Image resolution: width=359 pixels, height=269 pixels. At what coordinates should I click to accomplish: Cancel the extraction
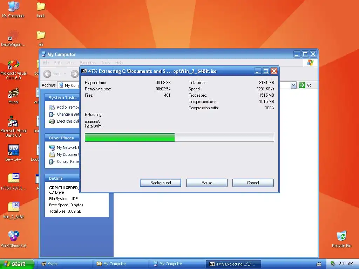point(253,183)
